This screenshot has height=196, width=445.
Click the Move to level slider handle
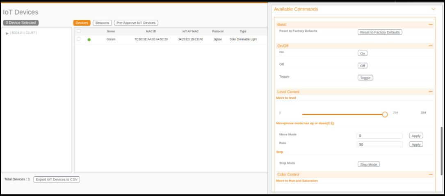point(385,114)
